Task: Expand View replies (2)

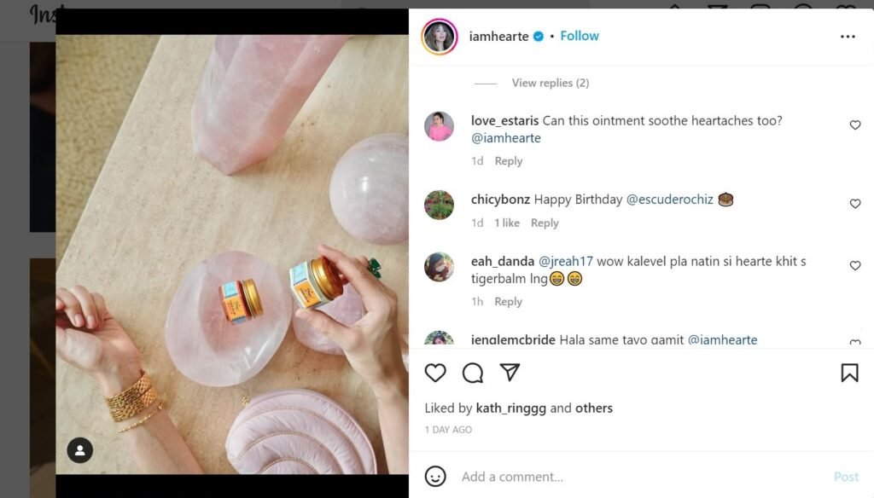Action: 550,83
